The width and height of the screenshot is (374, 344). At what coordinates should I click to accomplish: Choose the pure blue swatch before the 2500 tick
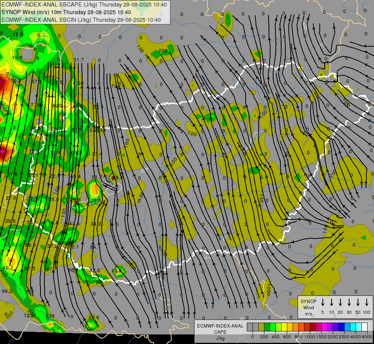coord(341,327)
